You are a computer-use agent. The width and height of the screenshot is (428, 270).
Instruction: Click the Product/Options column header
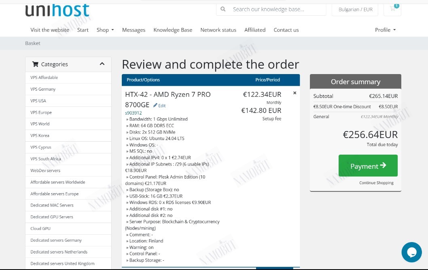[x=143, y=80]
